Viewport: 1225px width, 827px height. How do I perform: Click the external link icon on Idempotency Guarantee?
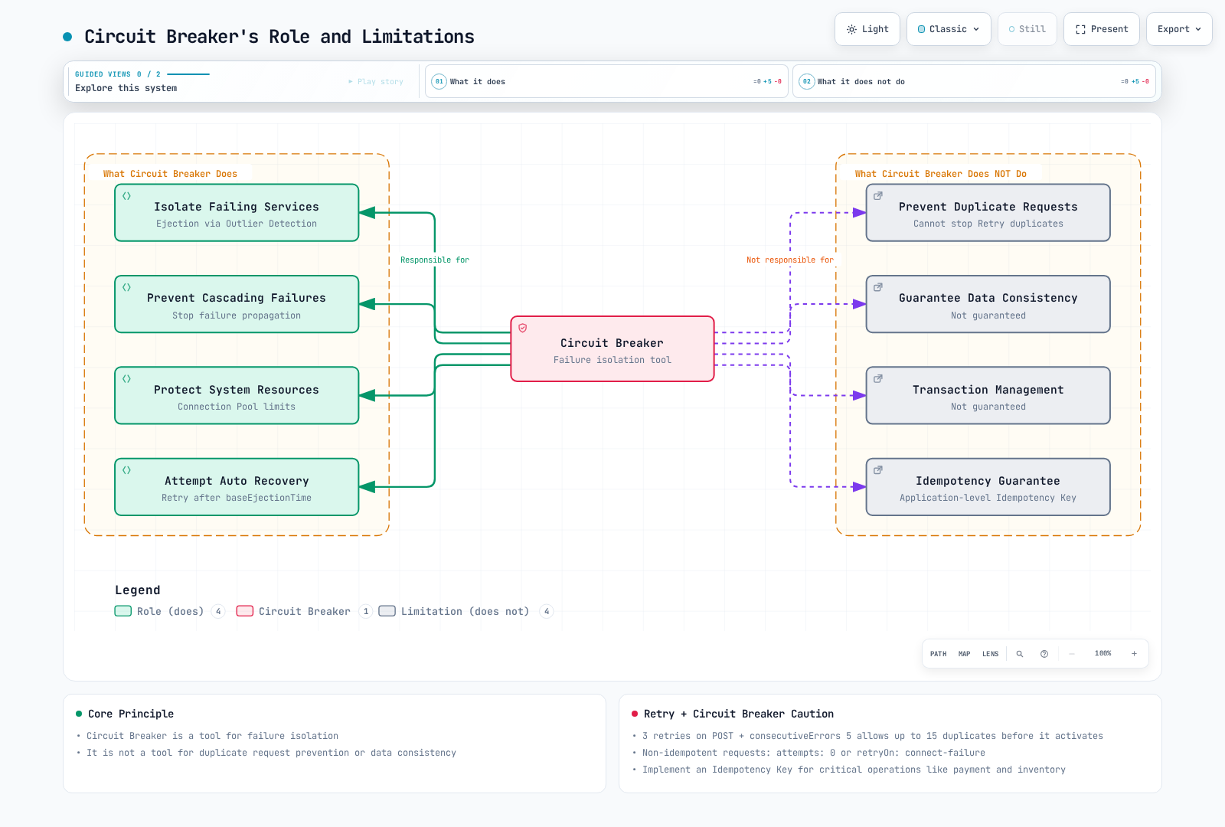878,470
